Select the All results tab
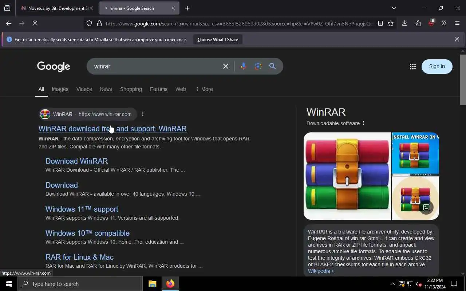Screen dimensions: 466x291 [x=41, y=89]
